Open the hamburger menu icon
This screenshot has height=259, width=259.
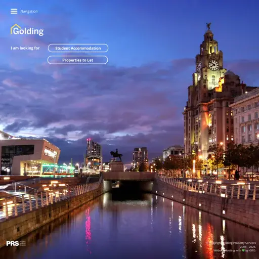click(x=14, y=11)
